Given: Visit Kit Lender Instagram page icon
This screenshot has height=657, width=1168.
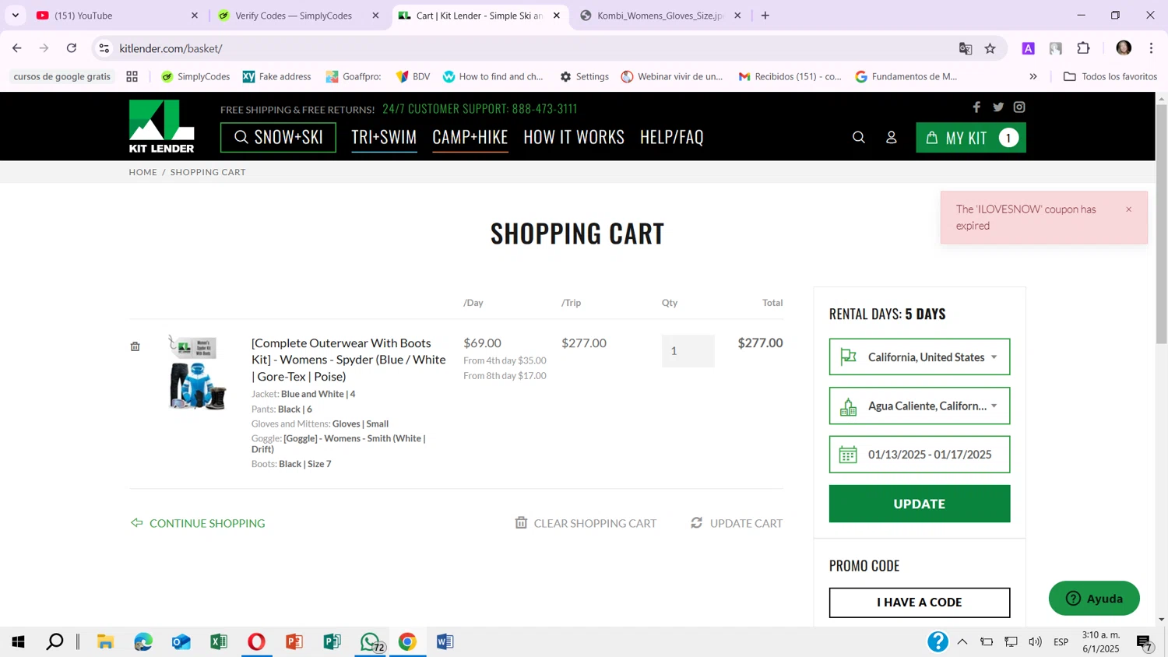Looking at the screenshot, I should click(x=1019, y=107).
